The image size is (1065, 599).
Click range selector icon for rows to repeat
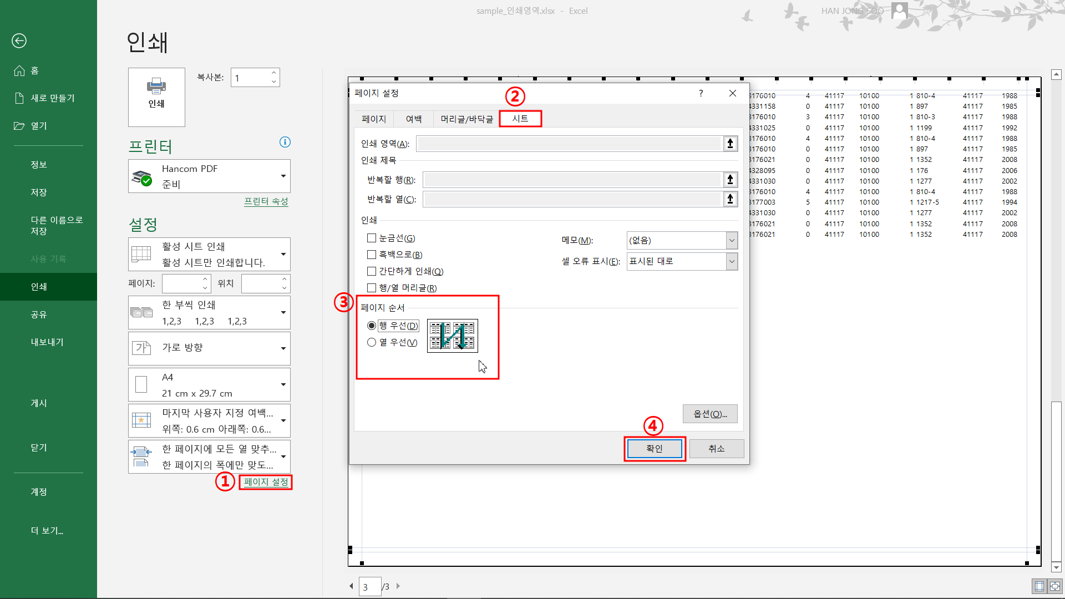(730, 180)
